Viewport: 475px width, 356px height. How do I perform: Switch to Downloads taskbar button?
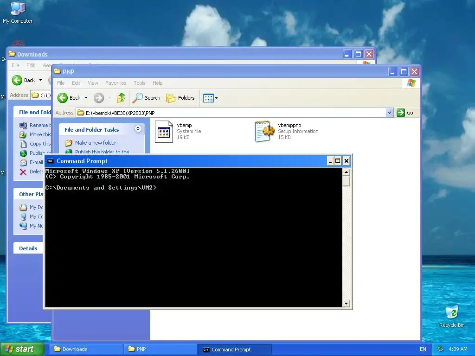point(86,350)
